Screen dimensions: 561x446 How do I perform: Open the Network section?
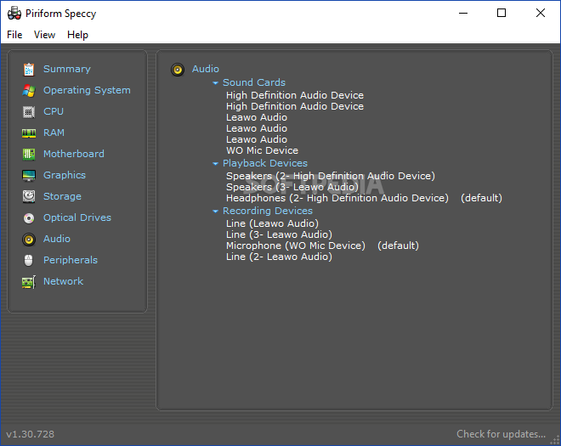tap(64, 280)
